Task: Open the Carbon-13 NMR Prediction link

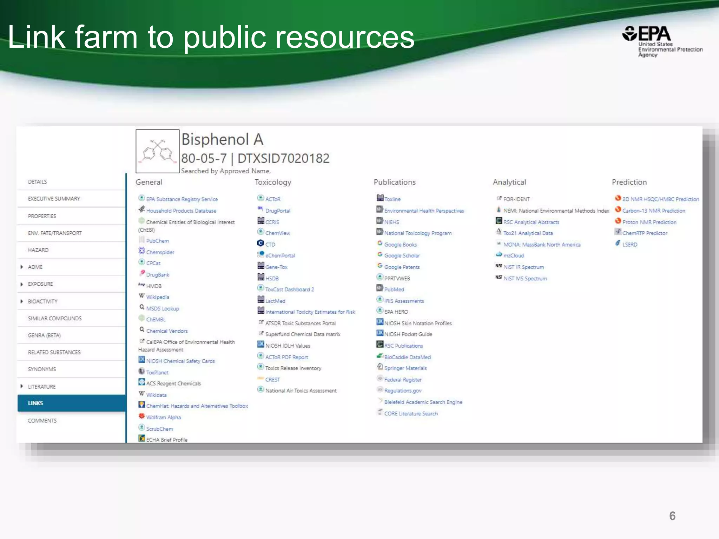Action: [x=654, y=211]
